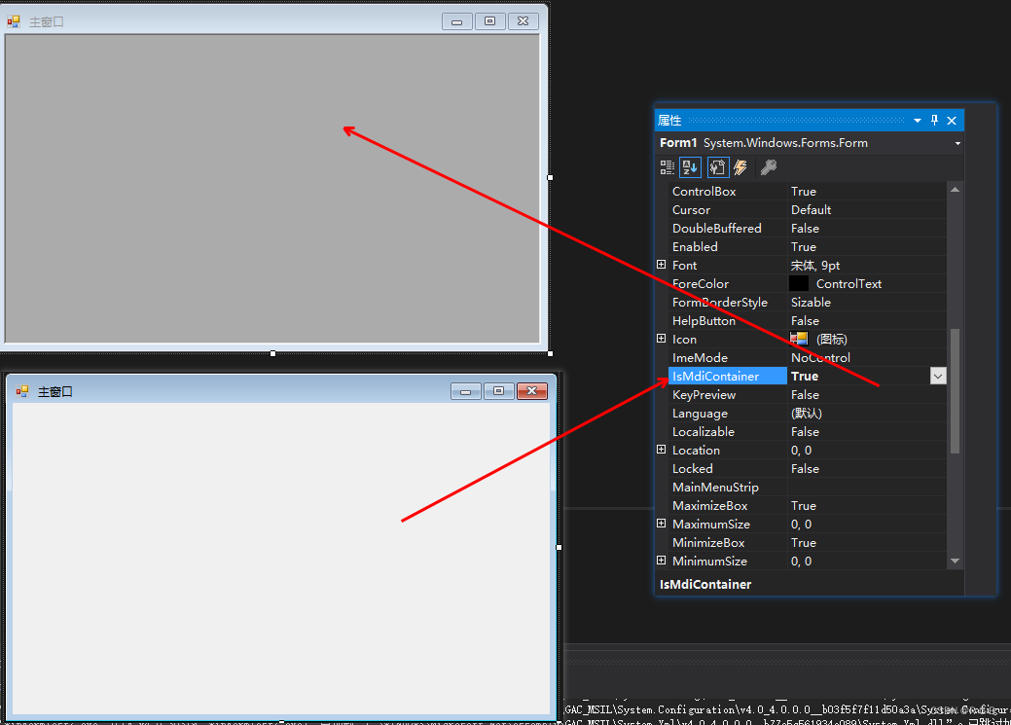Select the Localizable property

click(x=704, y=431)
